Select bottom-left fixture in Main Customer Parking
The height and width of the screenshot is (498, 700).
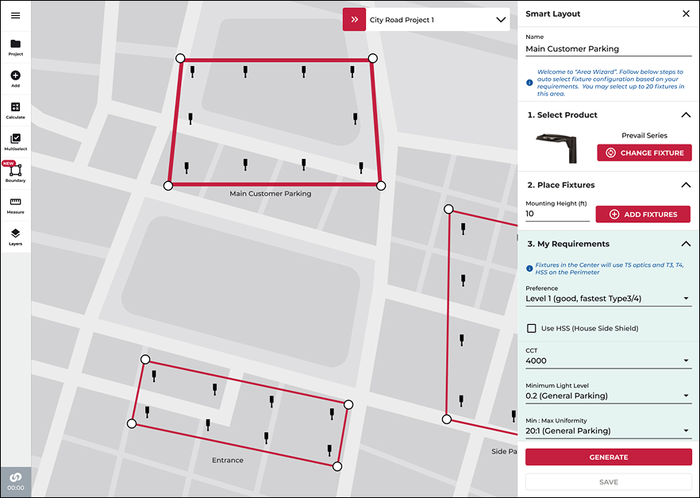pyautogui.click(x=187, y=168)
